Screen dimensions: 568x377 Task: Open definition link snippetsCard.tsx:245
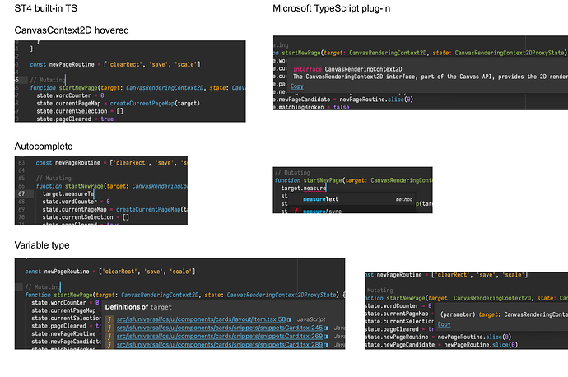220,328
